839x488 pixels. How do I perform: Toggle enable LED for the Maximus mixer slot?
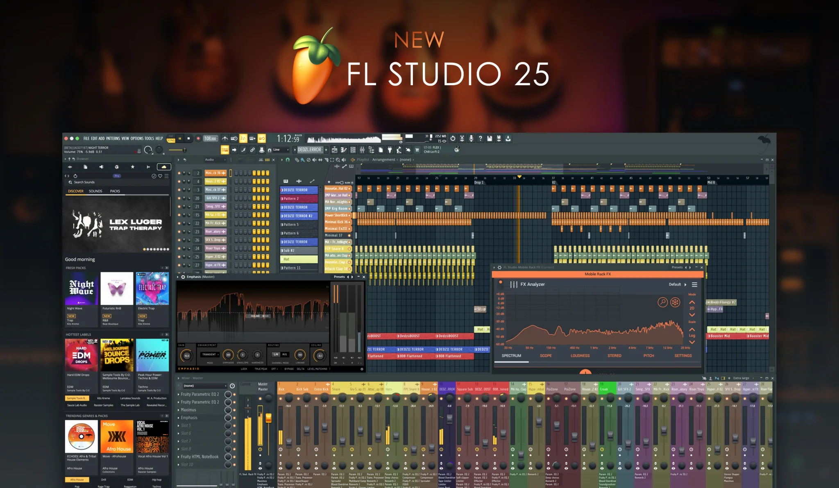pos(234,410)
